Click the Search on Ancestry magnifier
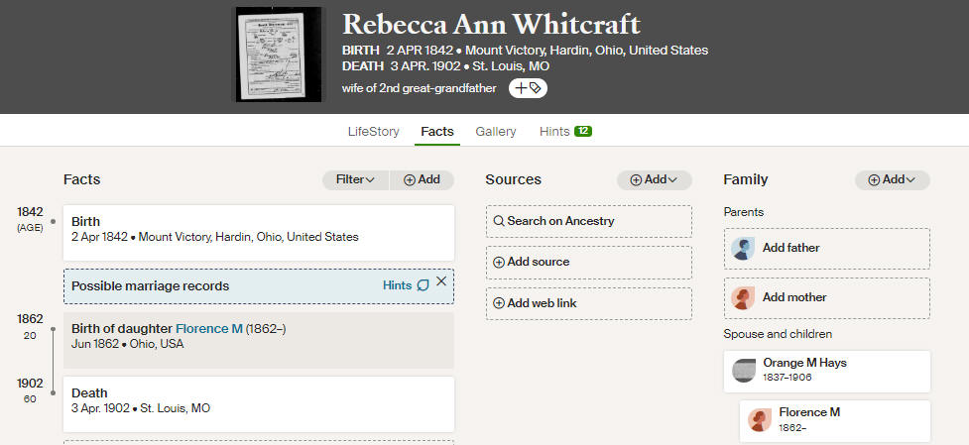969x445 pixels. point(499,221)
